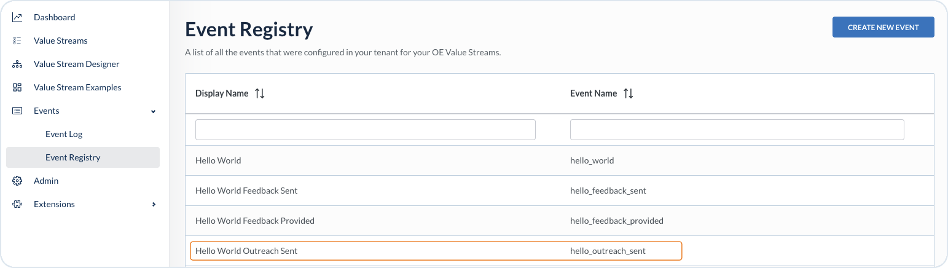
Task: Click the Extensions puzzle icon
Action: 17,204
